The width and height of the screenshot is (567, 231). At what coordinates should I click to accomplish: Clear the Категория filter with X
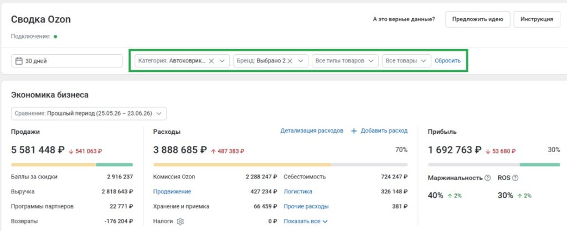[x=212, y=61]
